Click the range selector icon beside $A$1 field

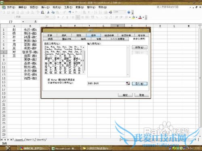(128, 83)
